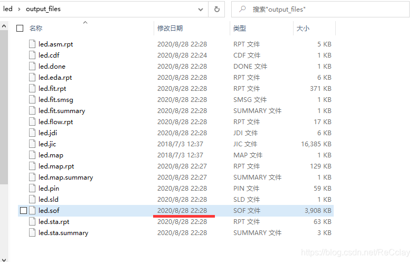This screenshot has height=262, width=415.
Task: Click the led.cdf file icon
Action: coord(32,55)
